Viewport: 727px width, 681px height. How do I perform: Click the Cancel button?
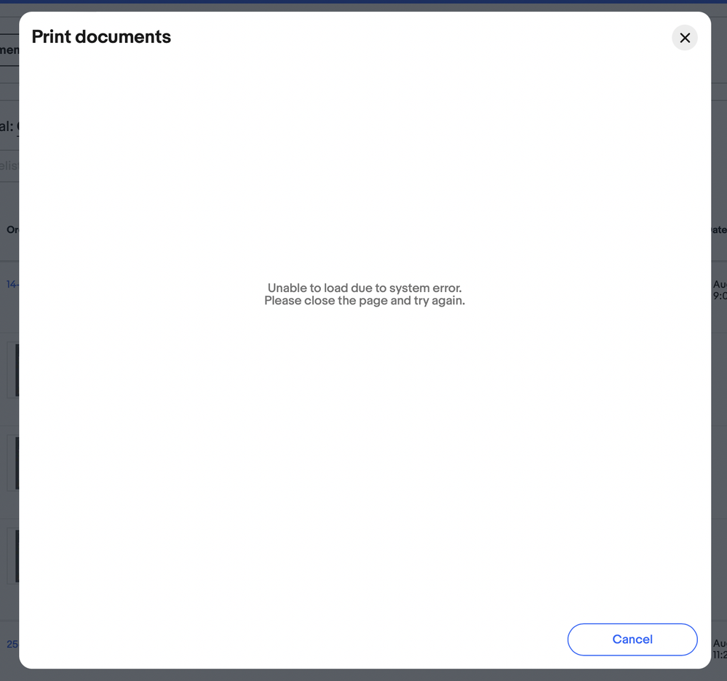point(632,639)
